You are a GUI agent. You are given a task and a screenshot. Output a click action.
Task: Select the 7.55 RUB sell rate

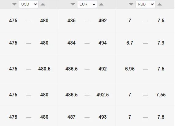(161, 95)
